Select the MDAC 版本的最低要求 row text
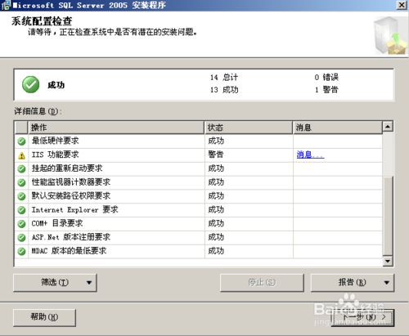The height and width of the screenshot is (336, 409). click(69, 251)
